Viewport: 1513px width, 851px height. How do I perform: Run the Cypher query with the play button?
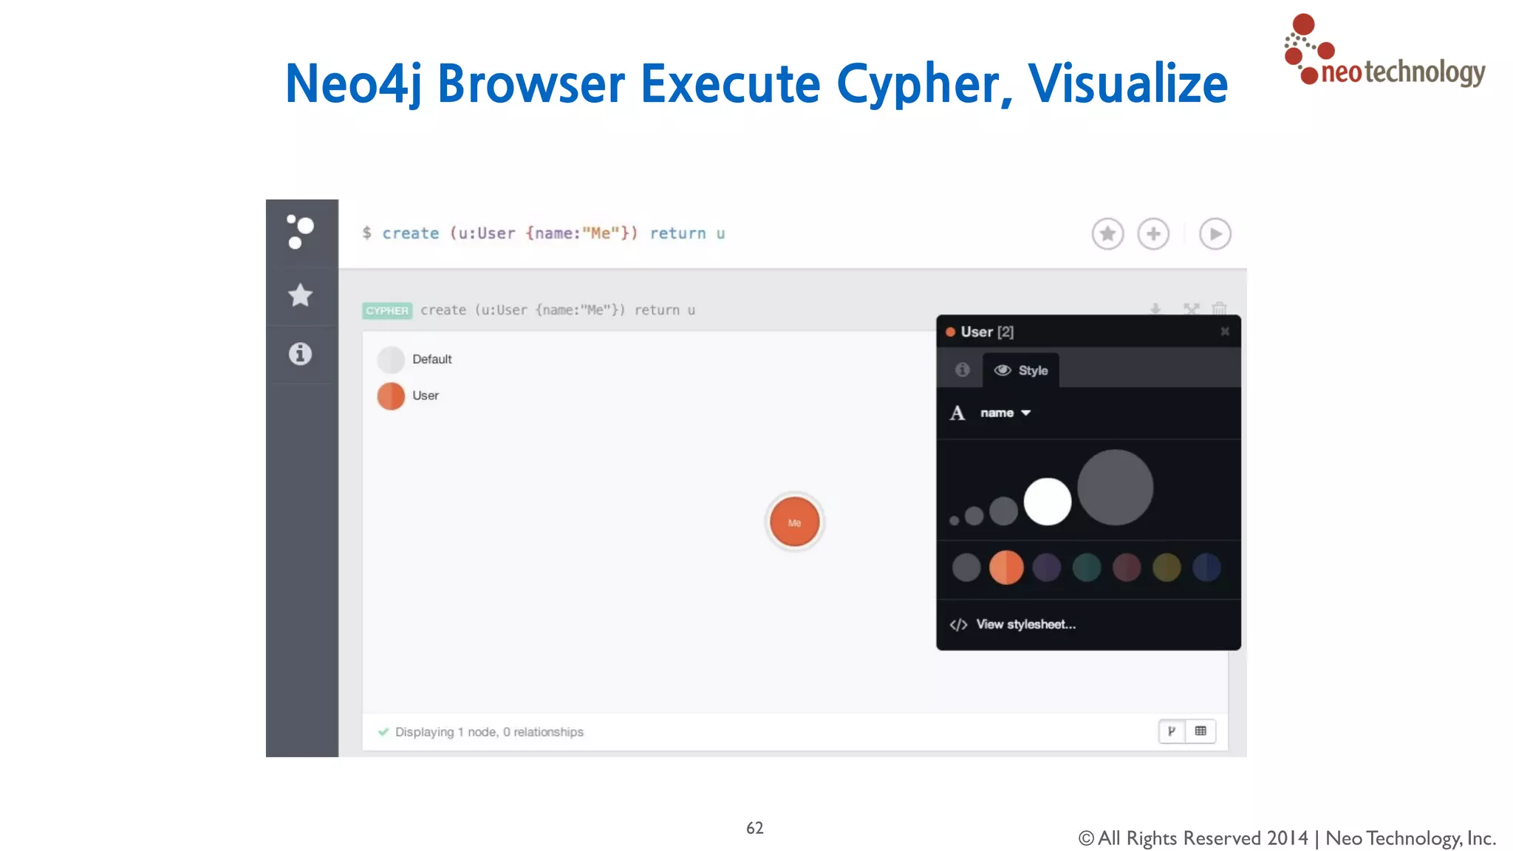(1215, 234)
